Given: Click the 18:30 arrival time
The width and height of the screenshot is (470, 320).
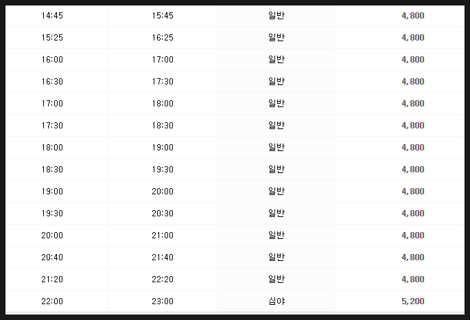Looking at the screenshot, I should [x=163, y=126].
